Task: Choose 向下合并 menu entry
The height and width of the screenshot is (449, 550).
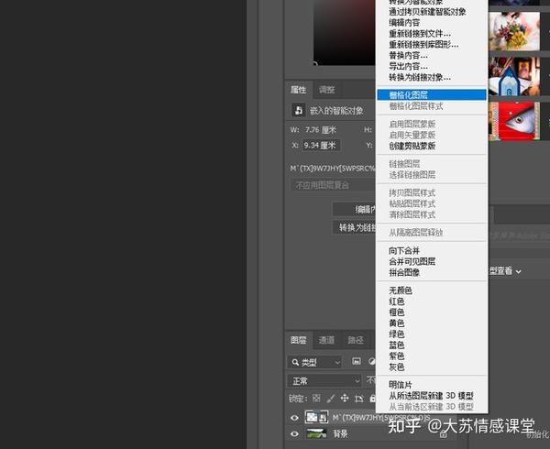Action: coord(432,250)
